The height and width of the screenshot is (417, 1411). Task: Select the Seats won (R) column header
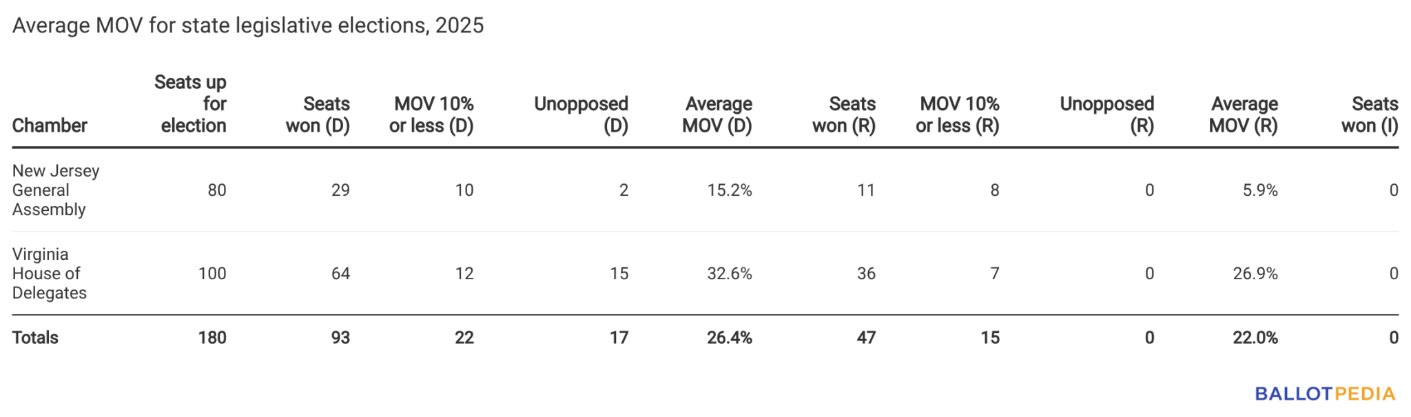(844, 114)
